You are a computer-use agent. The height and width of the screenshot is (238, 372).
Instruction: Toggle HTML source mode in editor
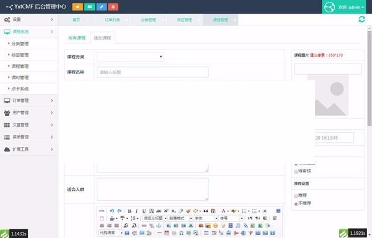pyautogui.click(x=102, y=211)
